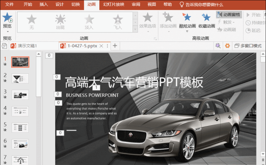Click the 动画刷 animation painter
266x165 pixels.
227,29
